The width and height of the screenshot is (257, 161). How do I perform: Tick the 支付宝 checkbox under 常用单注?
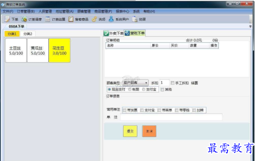click(x=142, y=110)
